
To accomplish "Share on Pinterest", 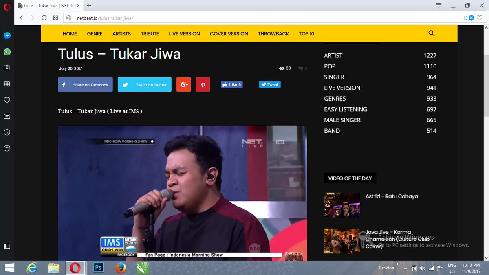I will point(203,85).
